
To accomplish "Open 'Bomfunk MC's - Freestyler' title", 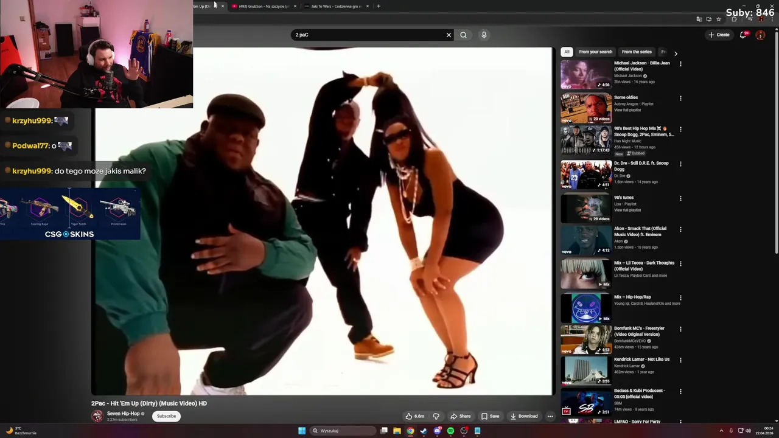I will click(x=639, y=331).
